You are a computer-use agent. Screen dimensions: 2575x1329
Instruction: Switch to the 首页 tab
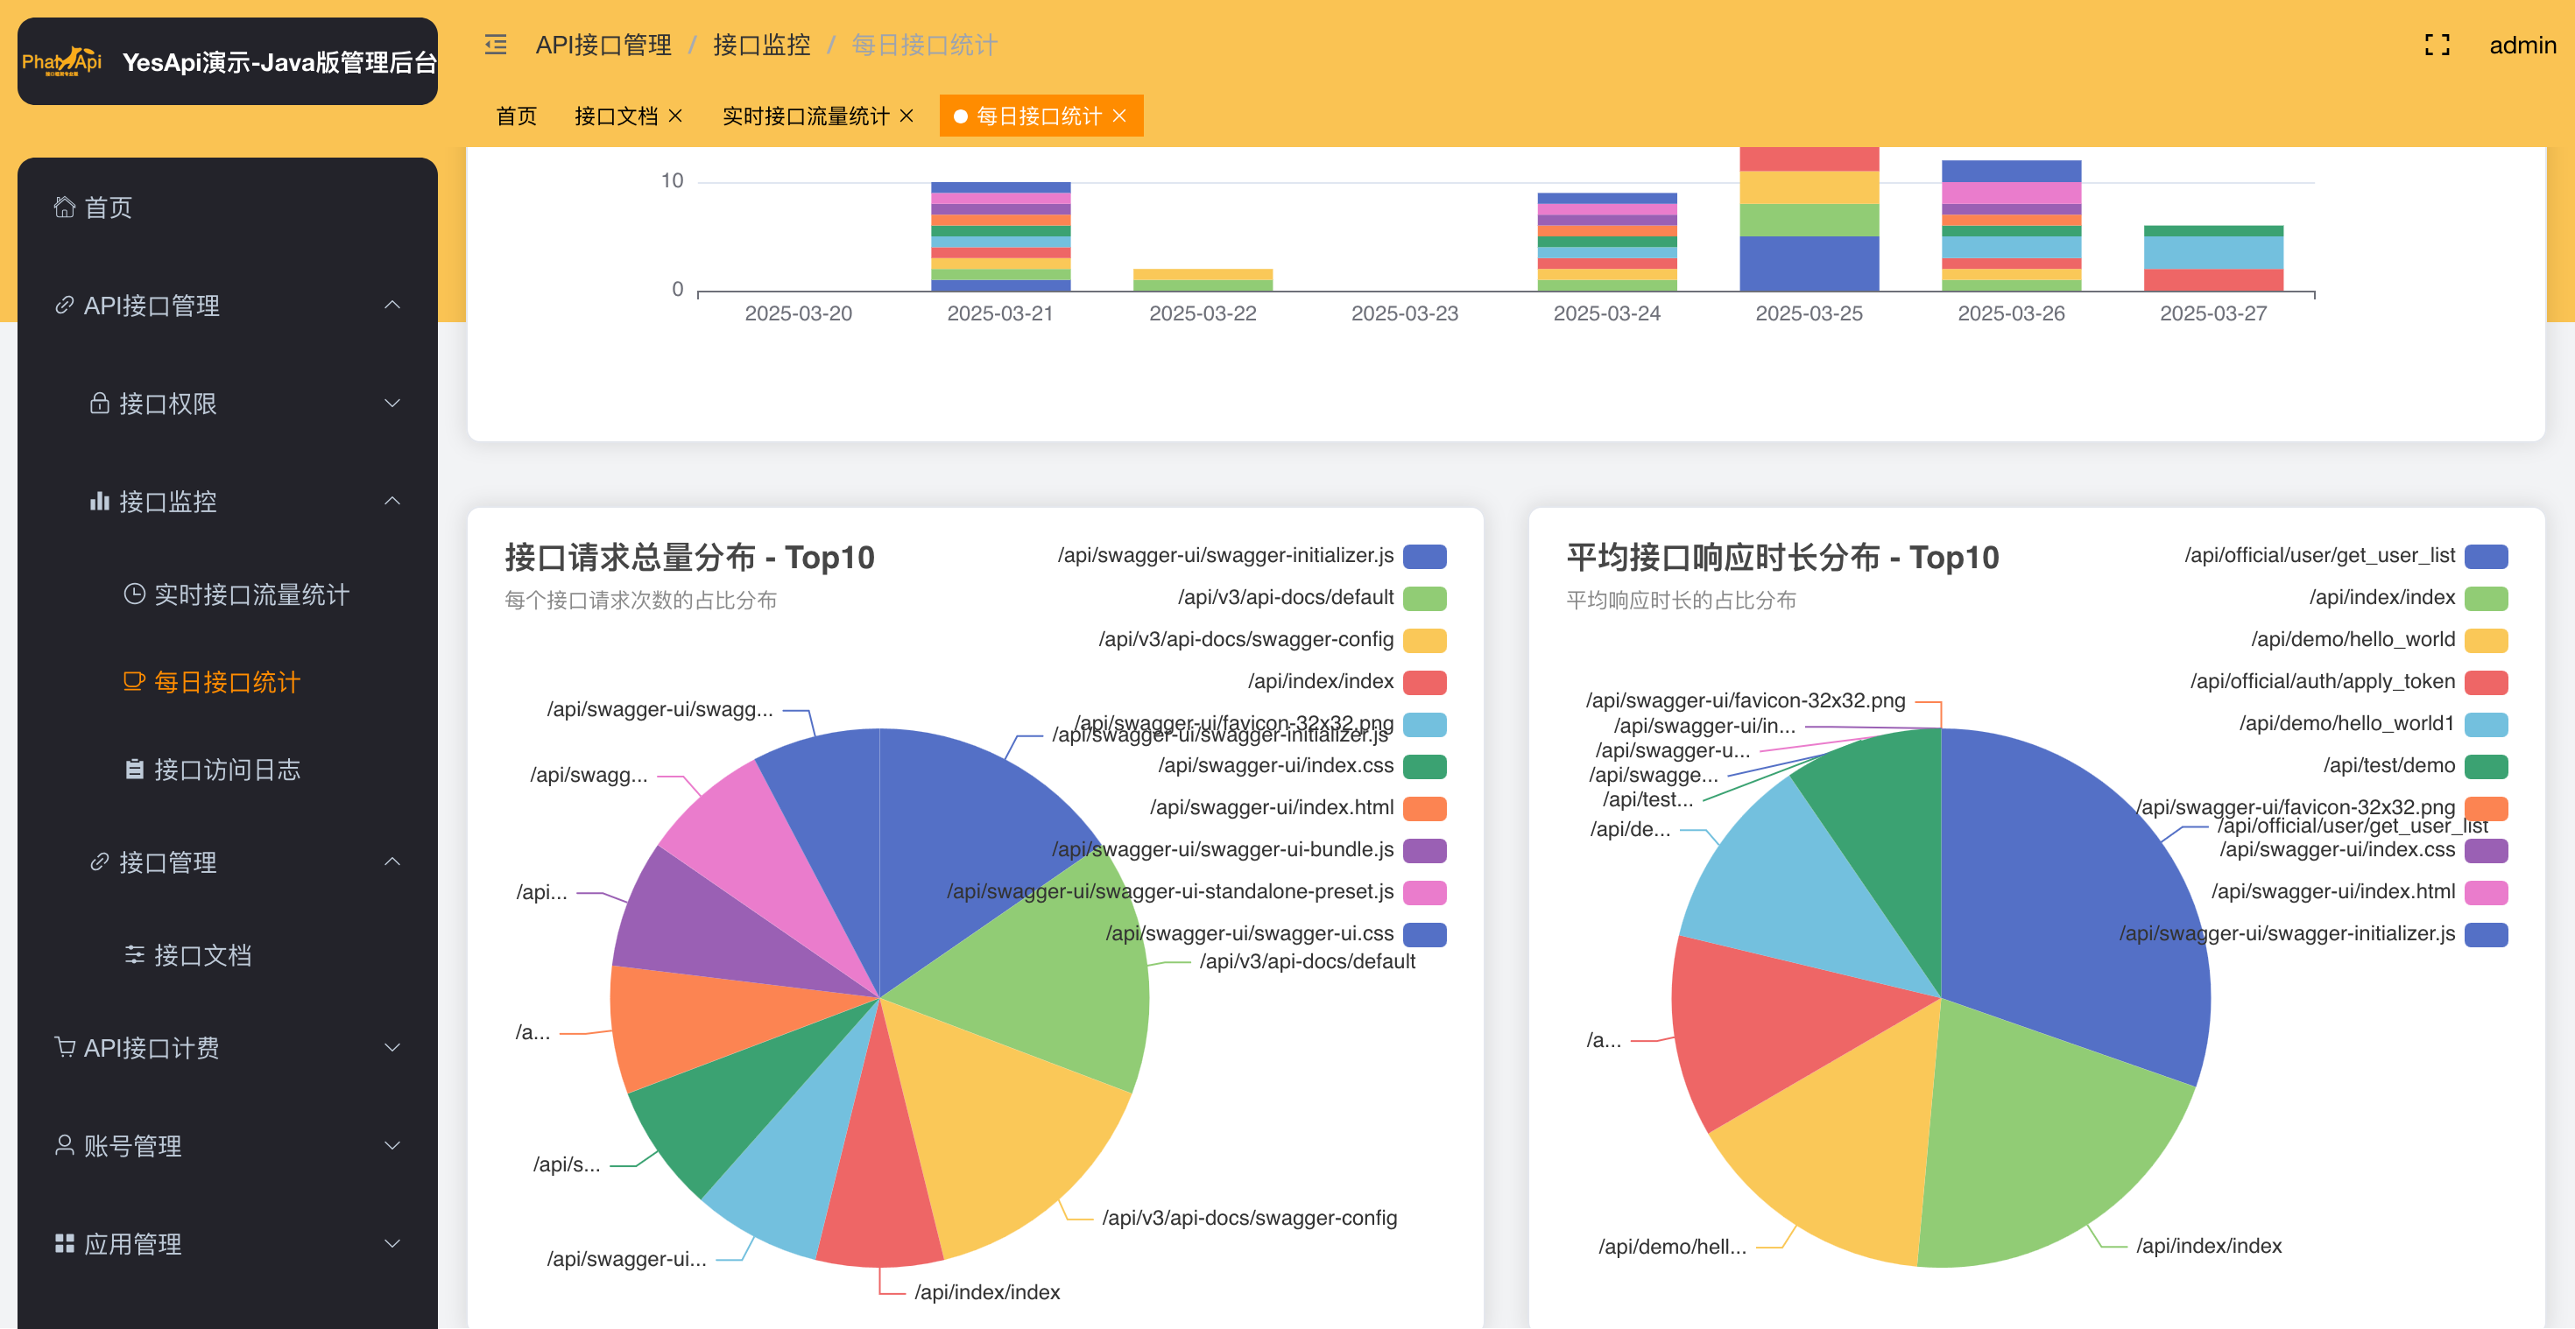pos(516,116)
